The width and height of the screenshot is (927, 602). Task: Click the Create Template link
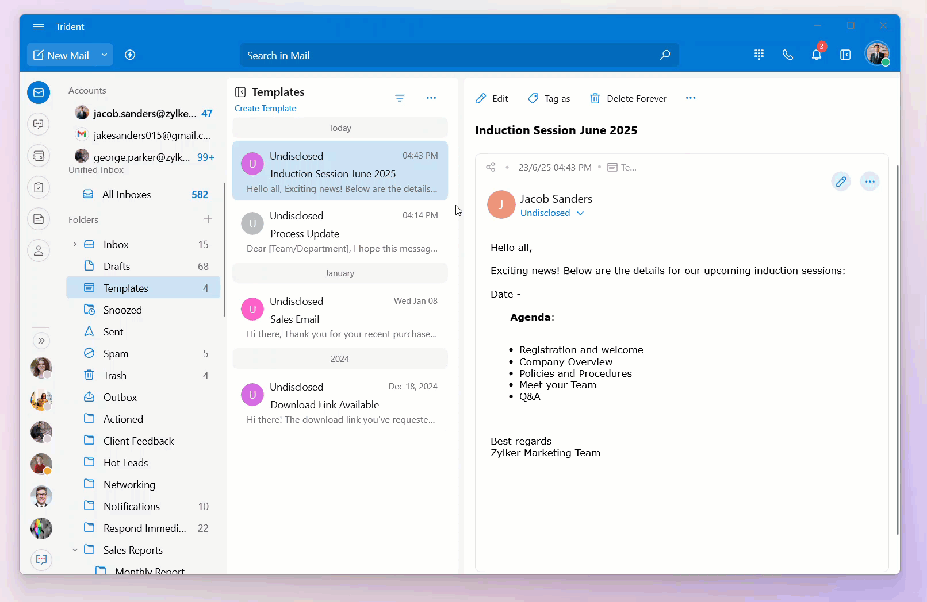coord(265,108)
